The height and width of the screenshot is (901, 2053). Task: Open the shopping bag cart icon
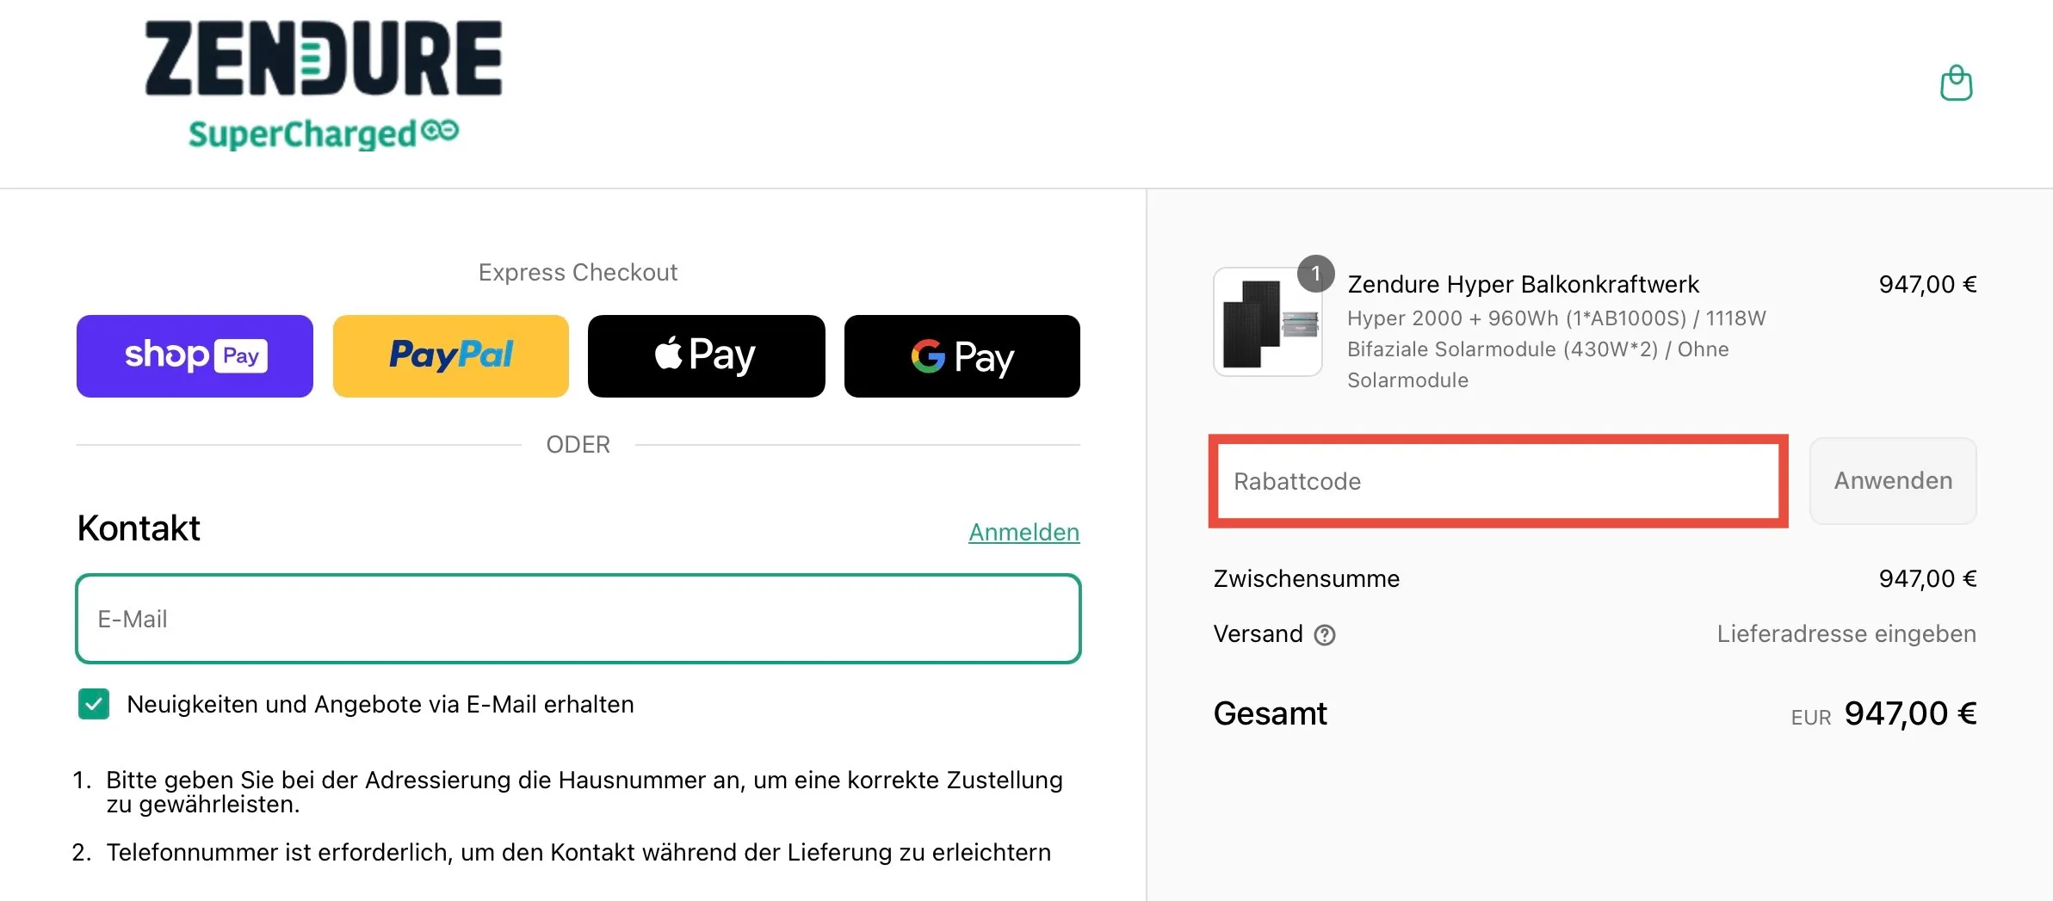[x=1956, y=83]
